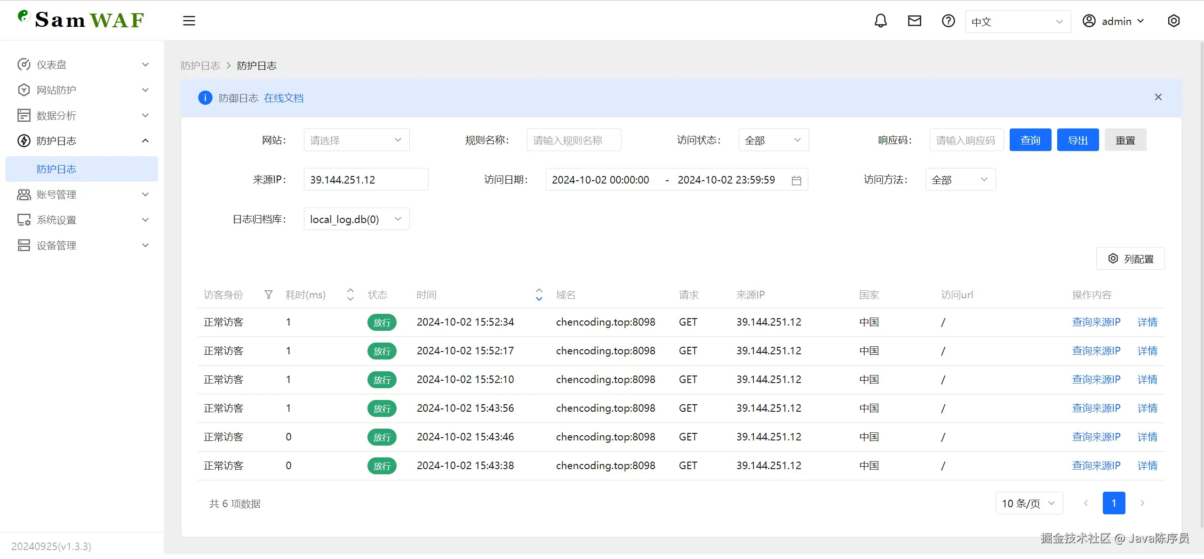Toggle the sidebar hamburger menu icon
The height and width of the screenshot is (559, 1204).
point(189,21)
